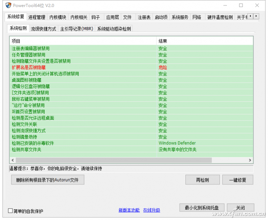The image size is (268, 220).
Task: Click the horizontal scrollbar track in list
Action: [231, 160]
